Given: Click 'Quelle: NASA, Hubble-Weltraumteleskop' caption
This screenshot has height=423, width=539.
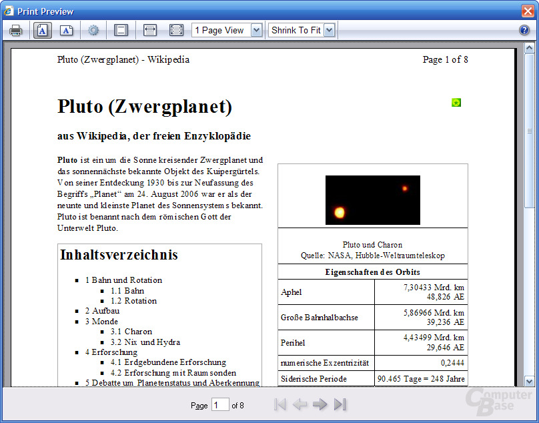Looking at the screenshot, I should [x=373, y=255].
